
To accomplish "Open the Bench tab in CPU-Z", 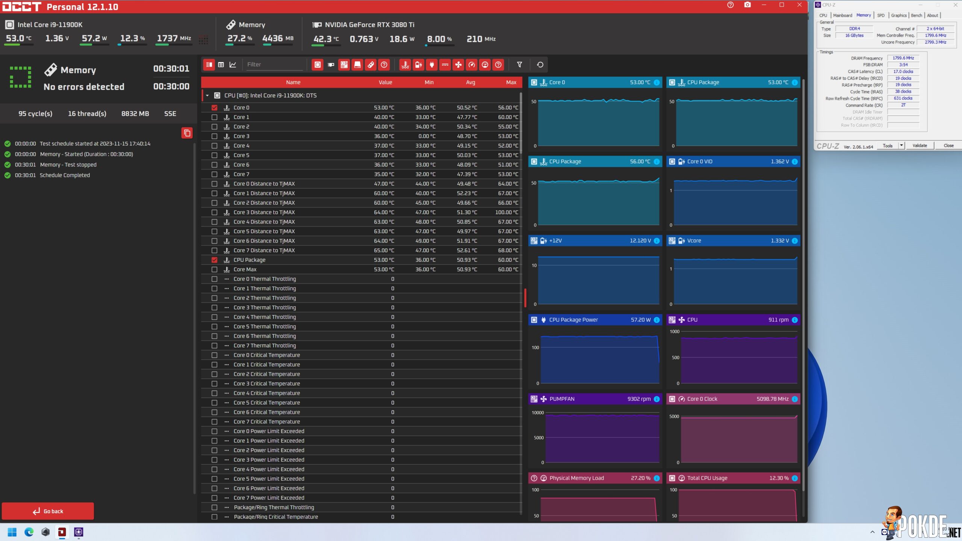I will pyautogui.click(x=916, y=15).
